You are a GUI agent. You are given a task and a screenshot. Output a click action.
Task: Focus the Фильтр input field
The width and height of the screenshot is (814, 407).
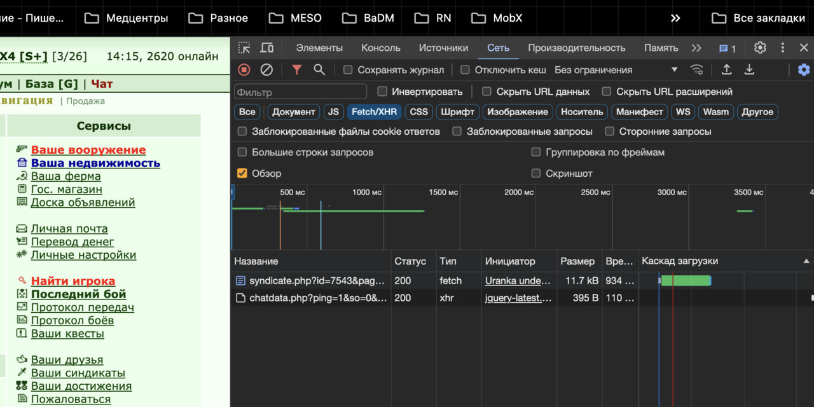pos(300,92)
